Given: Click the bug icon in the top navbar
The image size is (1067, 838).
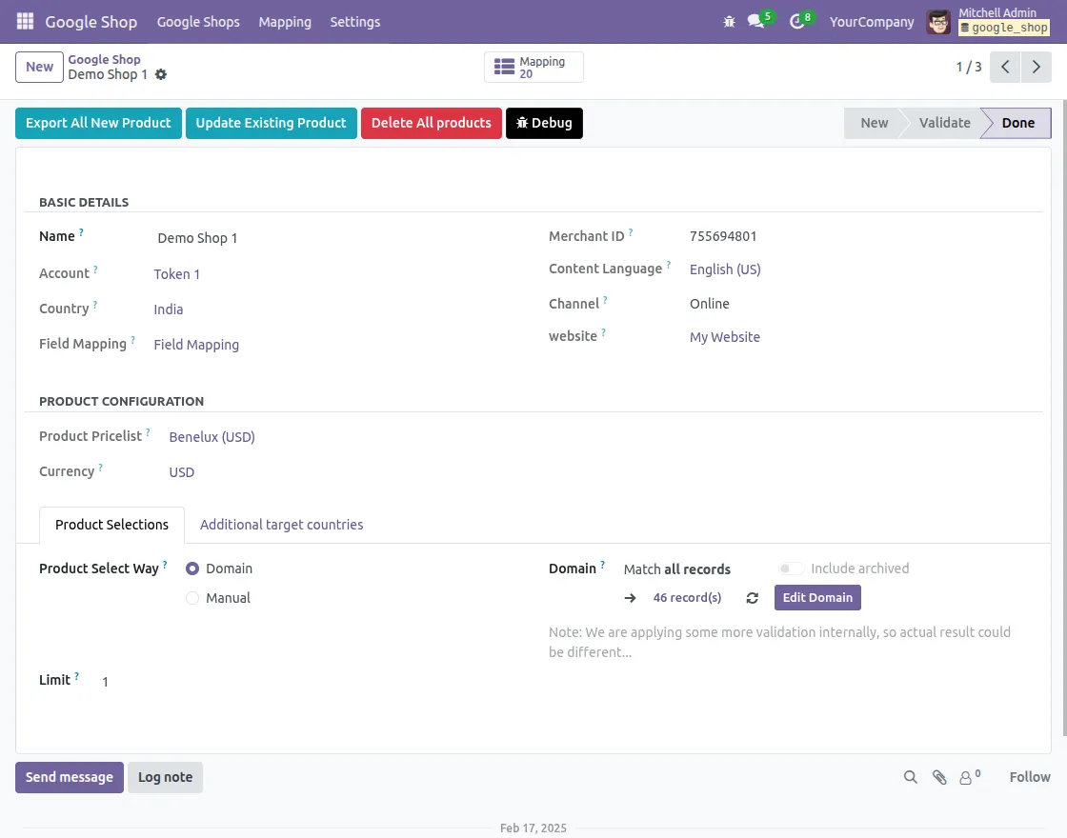Looking at the screenshot, I should click(x=729, y=21).
